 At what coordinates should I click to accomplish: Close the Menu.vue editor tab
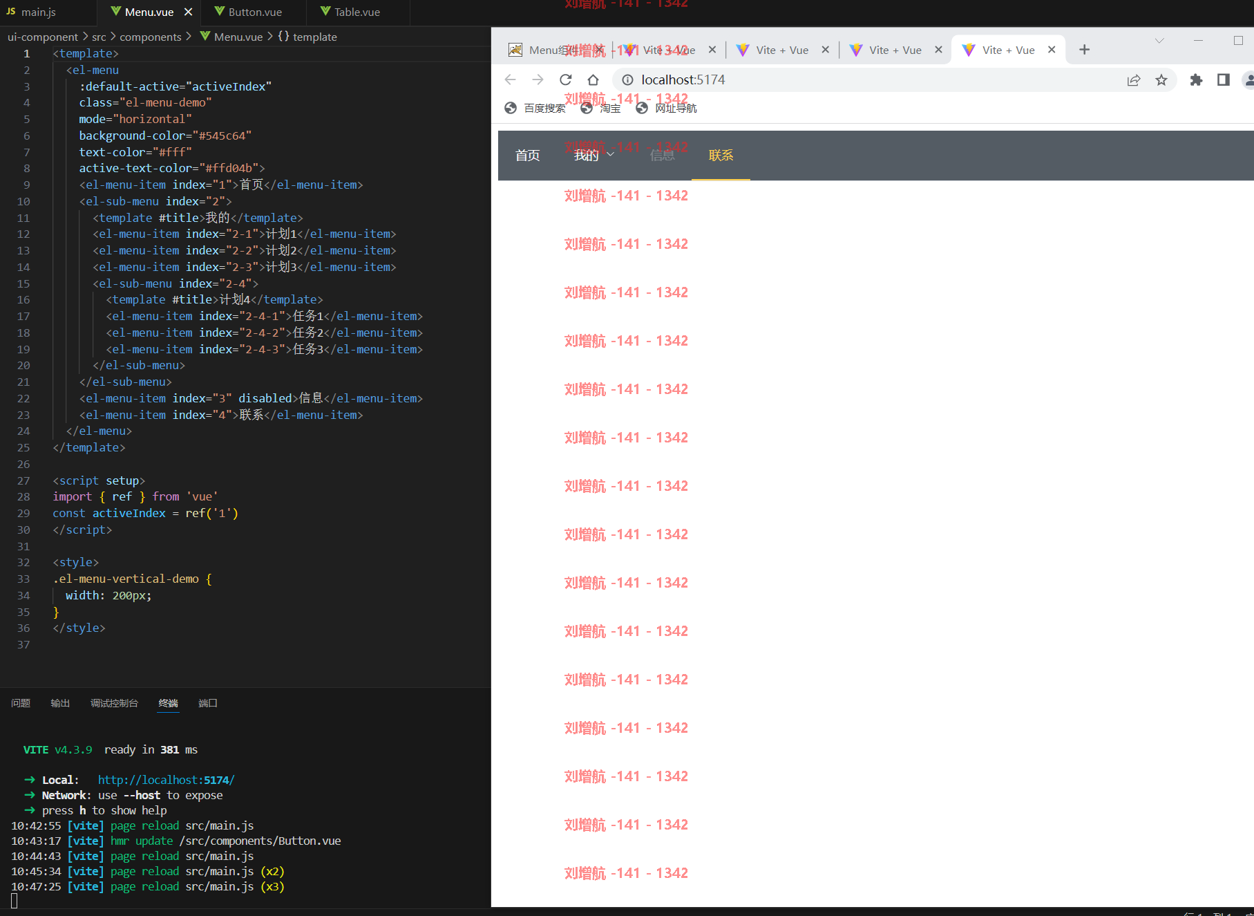click(x=188, y=12)
